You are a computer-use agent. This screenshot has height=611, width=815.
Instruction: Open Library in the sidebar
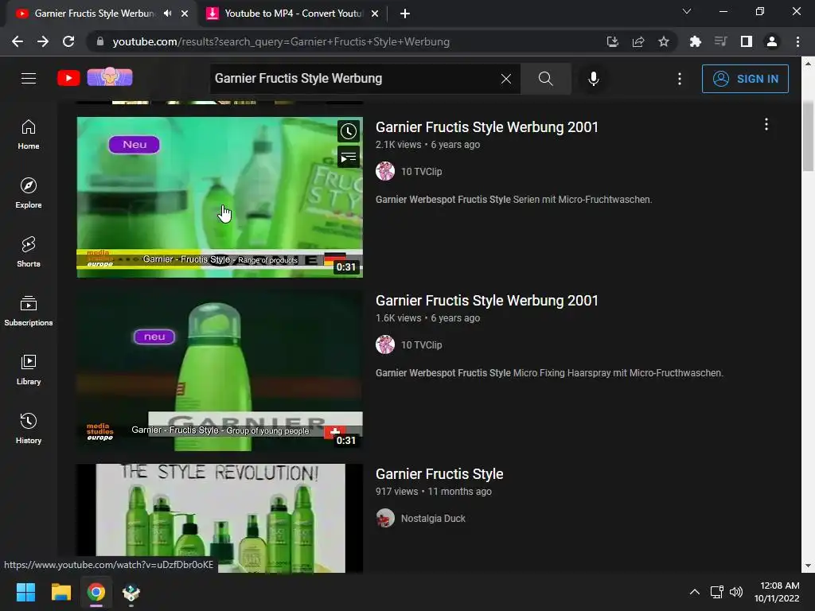(x=29, y=369)
